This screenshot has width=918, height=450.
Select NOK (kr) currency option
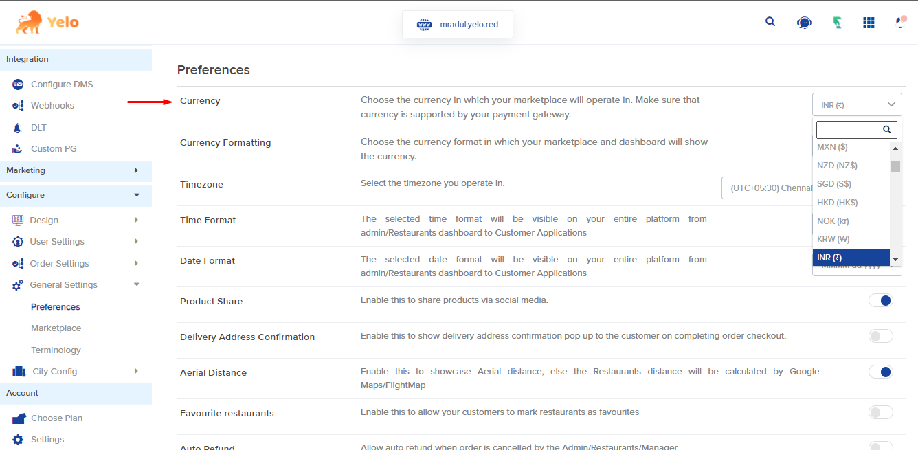click(851, 221)
